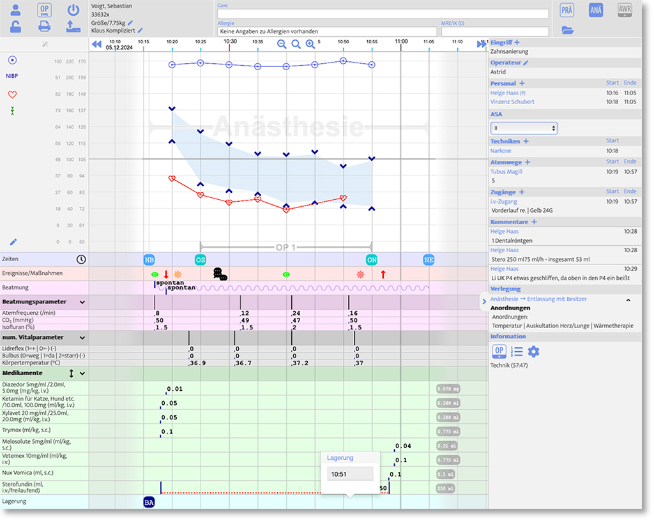Open the ASA classification dropdown
This screenshot has width=654, height=521.
pos(524,128)
